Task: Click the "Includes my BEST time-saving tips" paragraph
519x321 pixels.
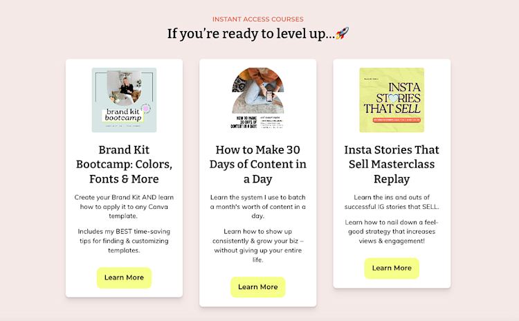Action: point(124,241)
